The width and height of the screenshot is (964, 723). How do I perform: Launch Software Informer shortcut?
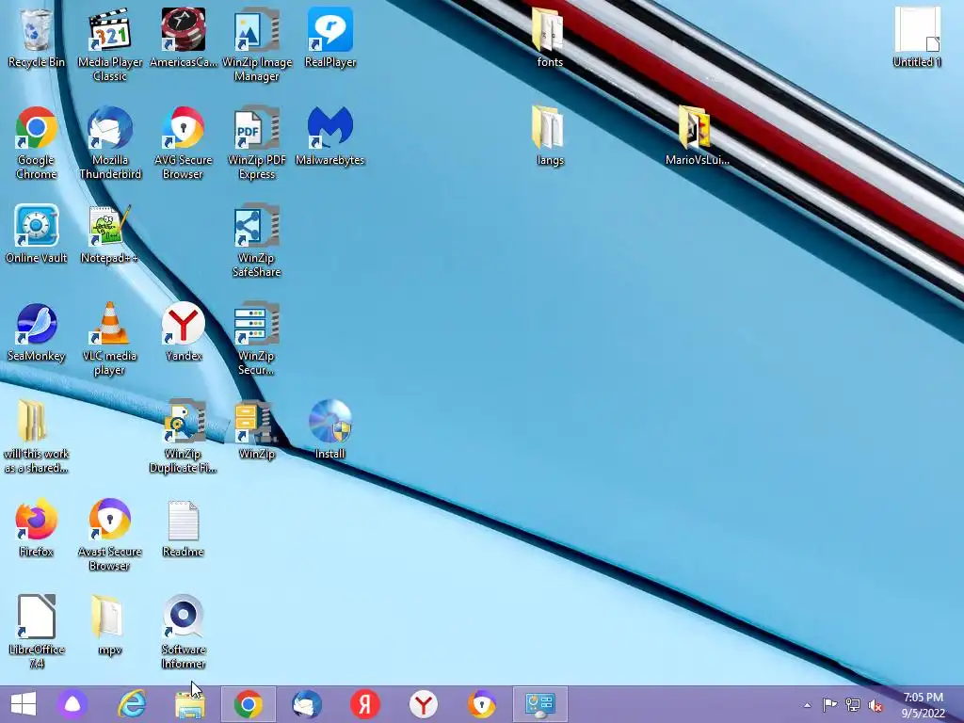tap(184, 632)
